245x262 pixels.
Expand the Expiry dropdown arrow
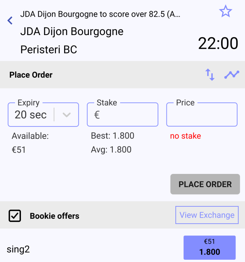click(x=66, y=115)
